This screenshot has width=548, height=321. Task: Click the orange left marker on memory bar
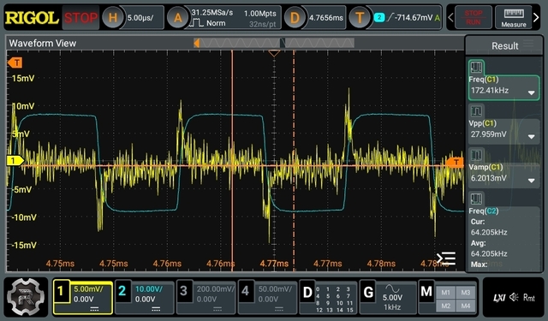tap(196, 43)
